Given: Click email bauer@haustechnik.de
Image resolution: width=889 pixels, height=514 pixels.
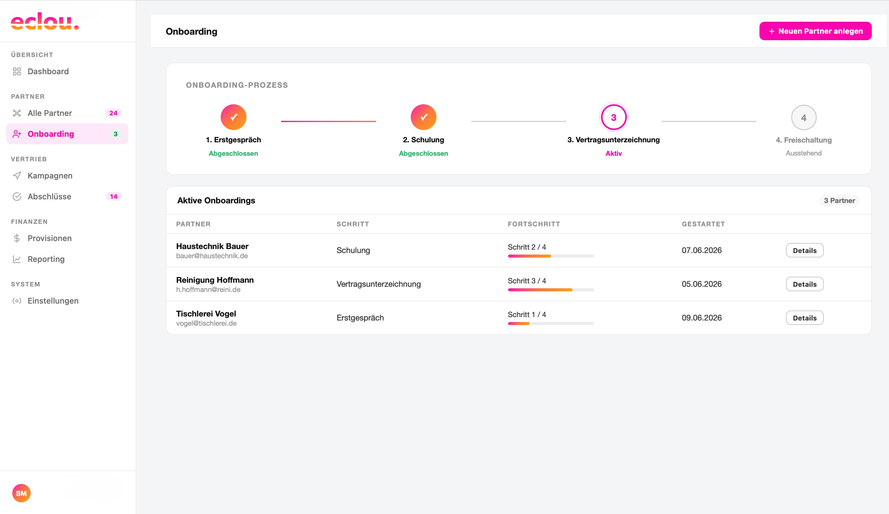Looking at the screenshot, I should (x=212, y=256).
